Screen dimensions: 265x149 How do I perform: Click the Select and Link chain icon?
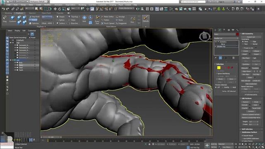(x=13, y=9)
